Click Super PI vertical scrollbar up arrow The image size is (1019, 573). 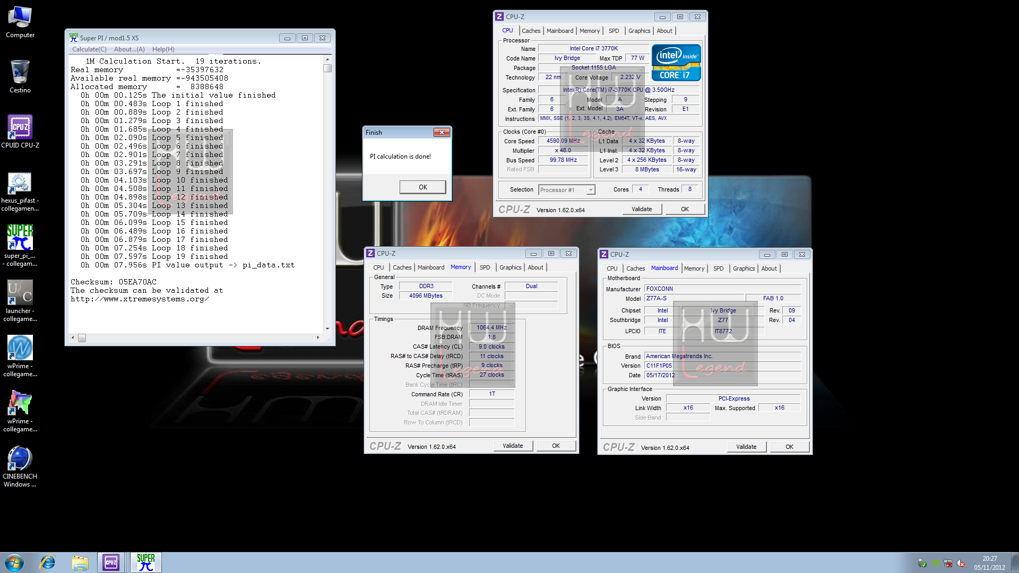point(327,59)
